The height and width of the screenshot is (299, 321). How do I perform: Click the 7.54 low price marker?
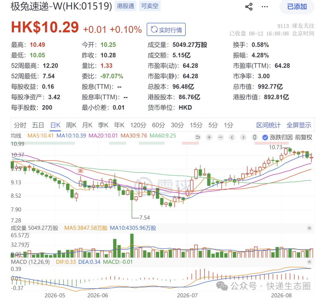point(144,218)
